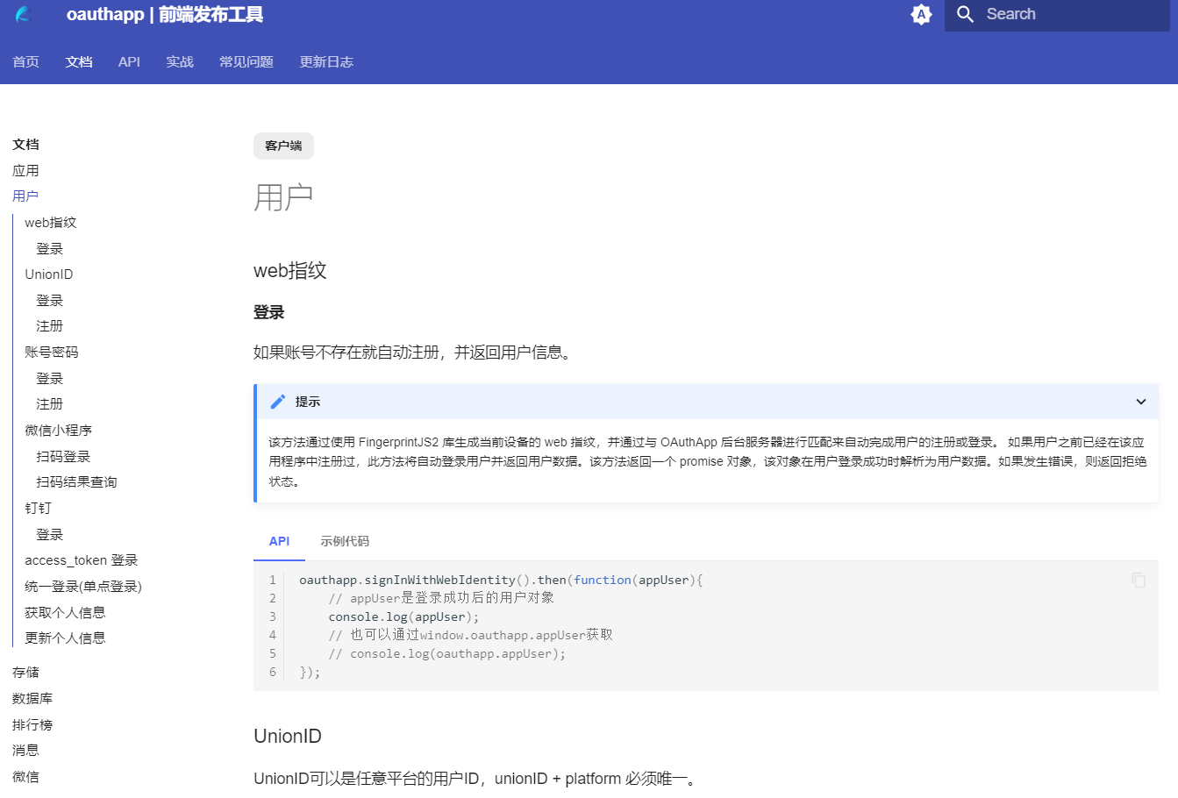
Task: Click the UnionID section heading in content
Action: click(288, 736)
